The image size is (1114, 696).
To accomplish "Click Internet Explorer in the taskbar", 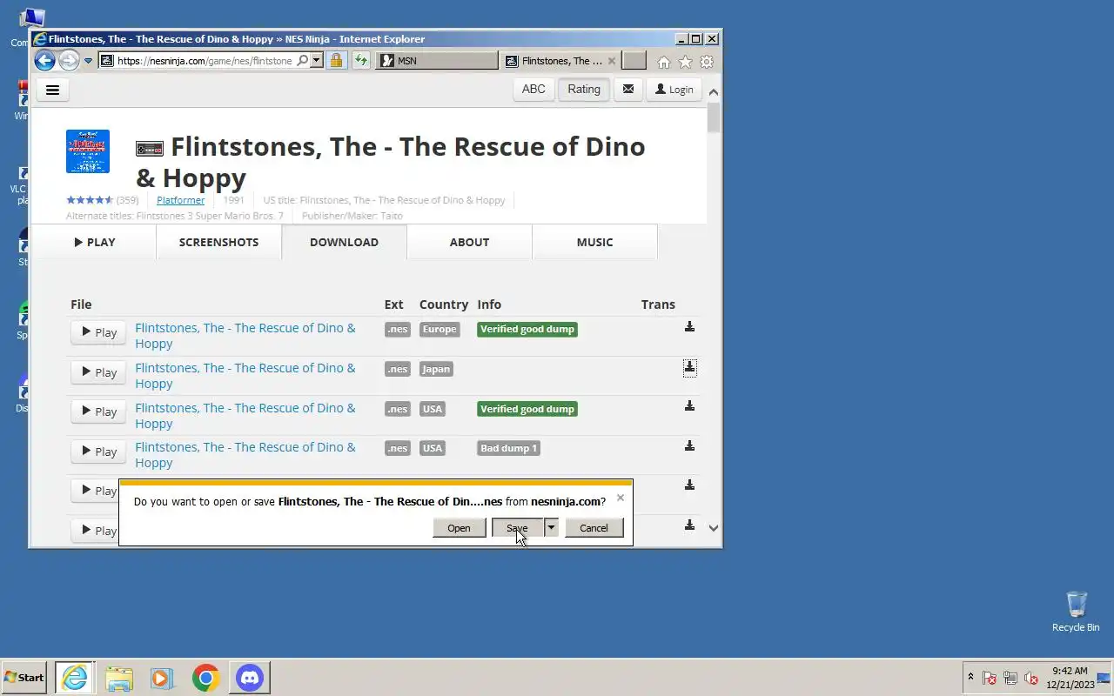I will [x=75, y=678].
